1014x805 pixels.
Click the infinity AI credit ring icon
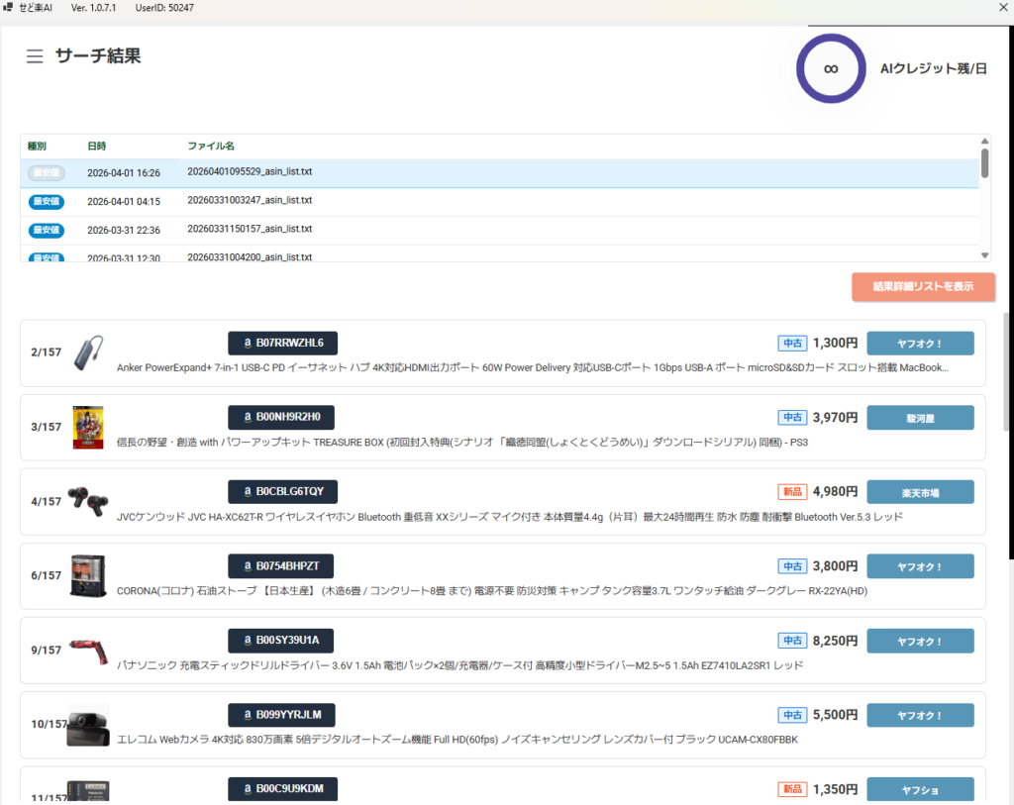(831, 68)
